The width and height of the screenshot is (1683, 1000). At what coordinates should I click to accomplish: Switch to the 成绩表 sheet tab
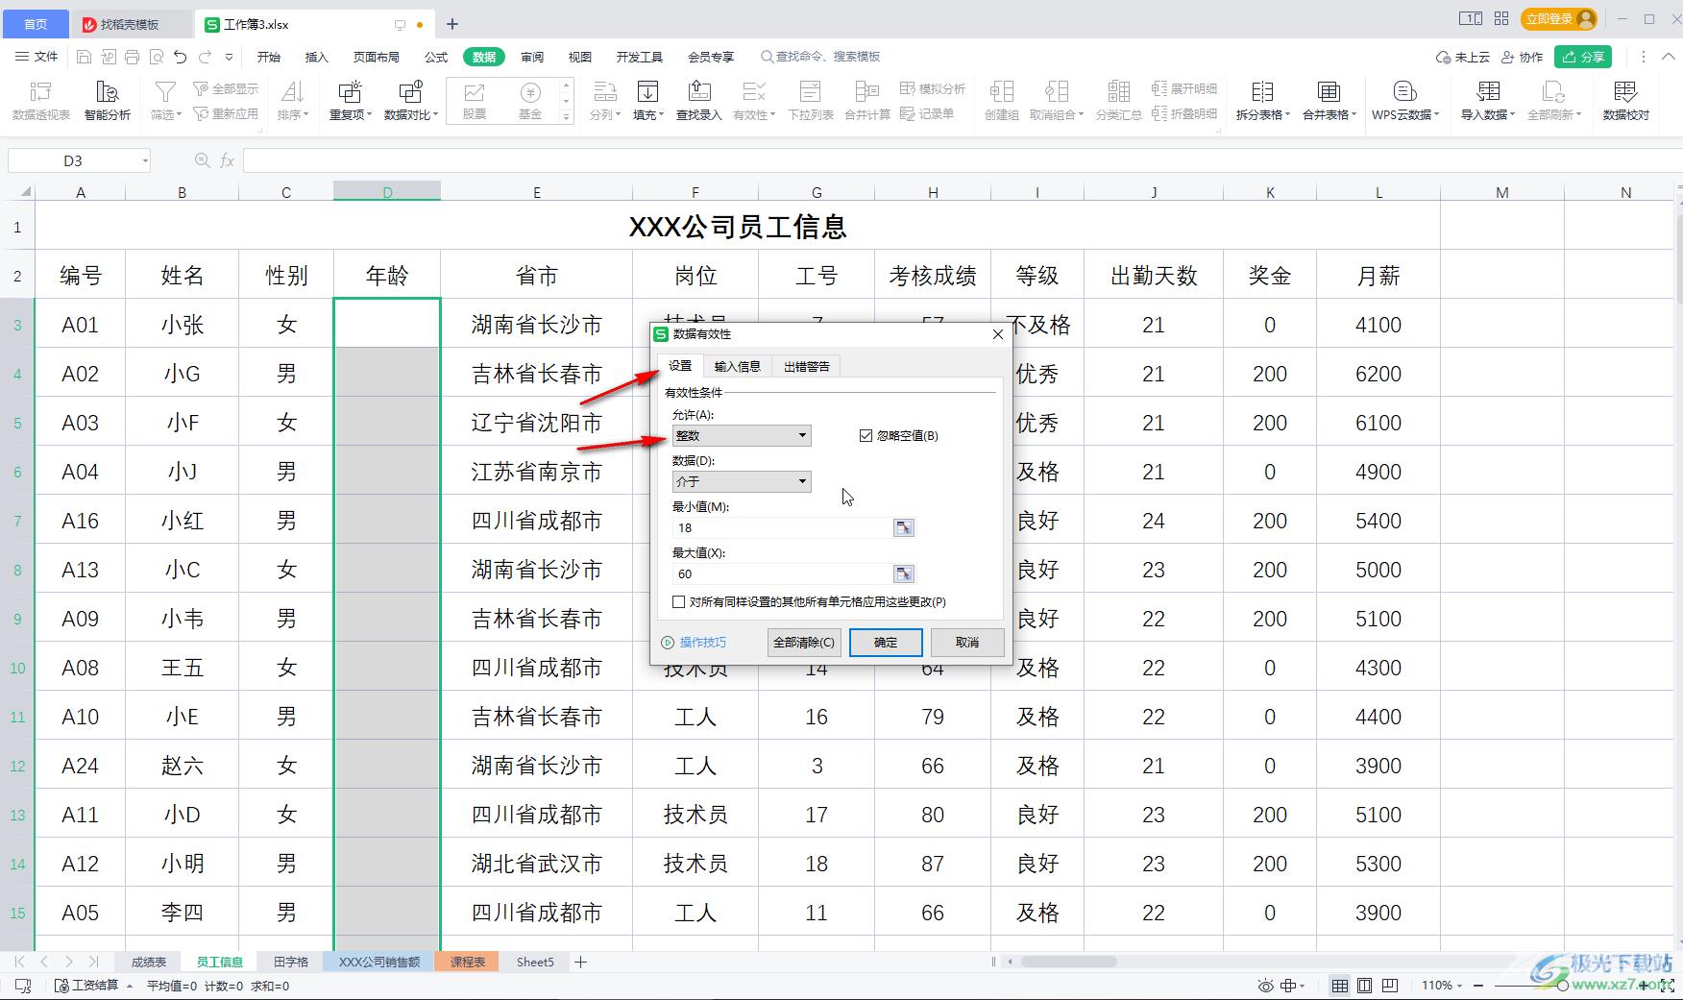(149, 962)
